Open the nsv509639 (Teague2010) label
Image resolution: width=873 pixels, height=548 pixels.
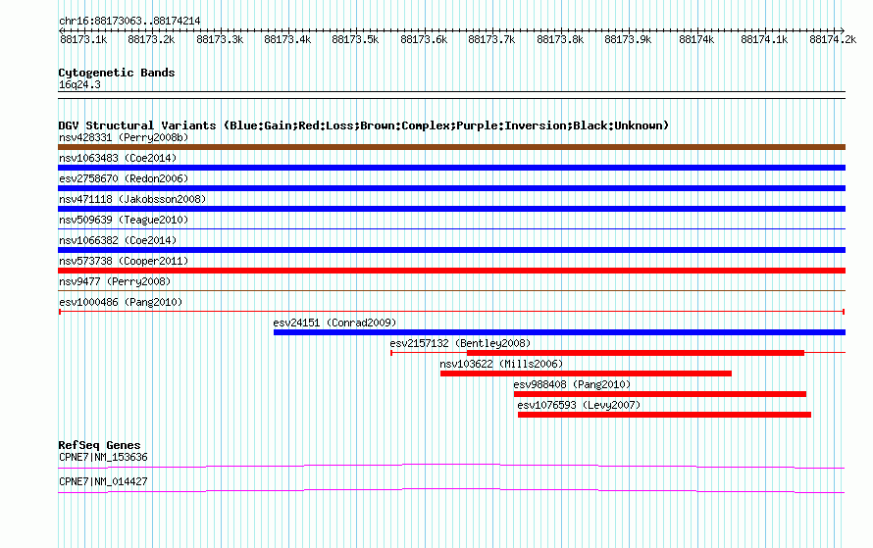(x=124, y=220)
